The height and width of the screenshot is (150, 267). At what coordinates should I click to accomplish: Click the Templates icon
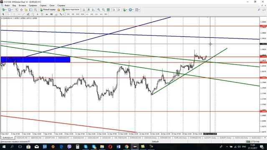click(x=136, y=10)
